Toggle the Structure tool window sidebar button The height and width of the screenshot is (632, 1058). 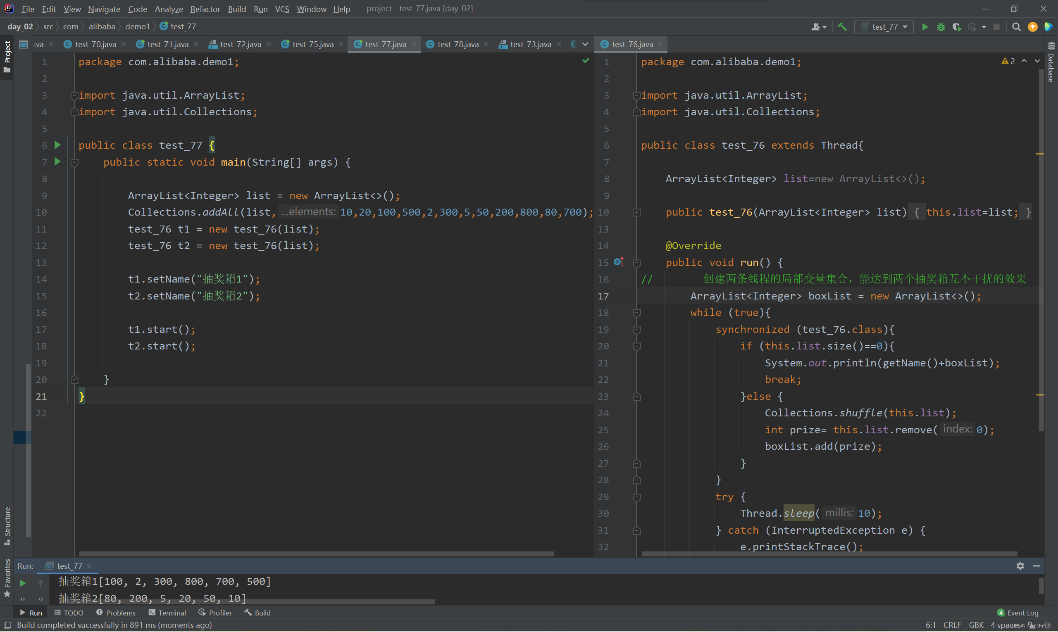7,525
